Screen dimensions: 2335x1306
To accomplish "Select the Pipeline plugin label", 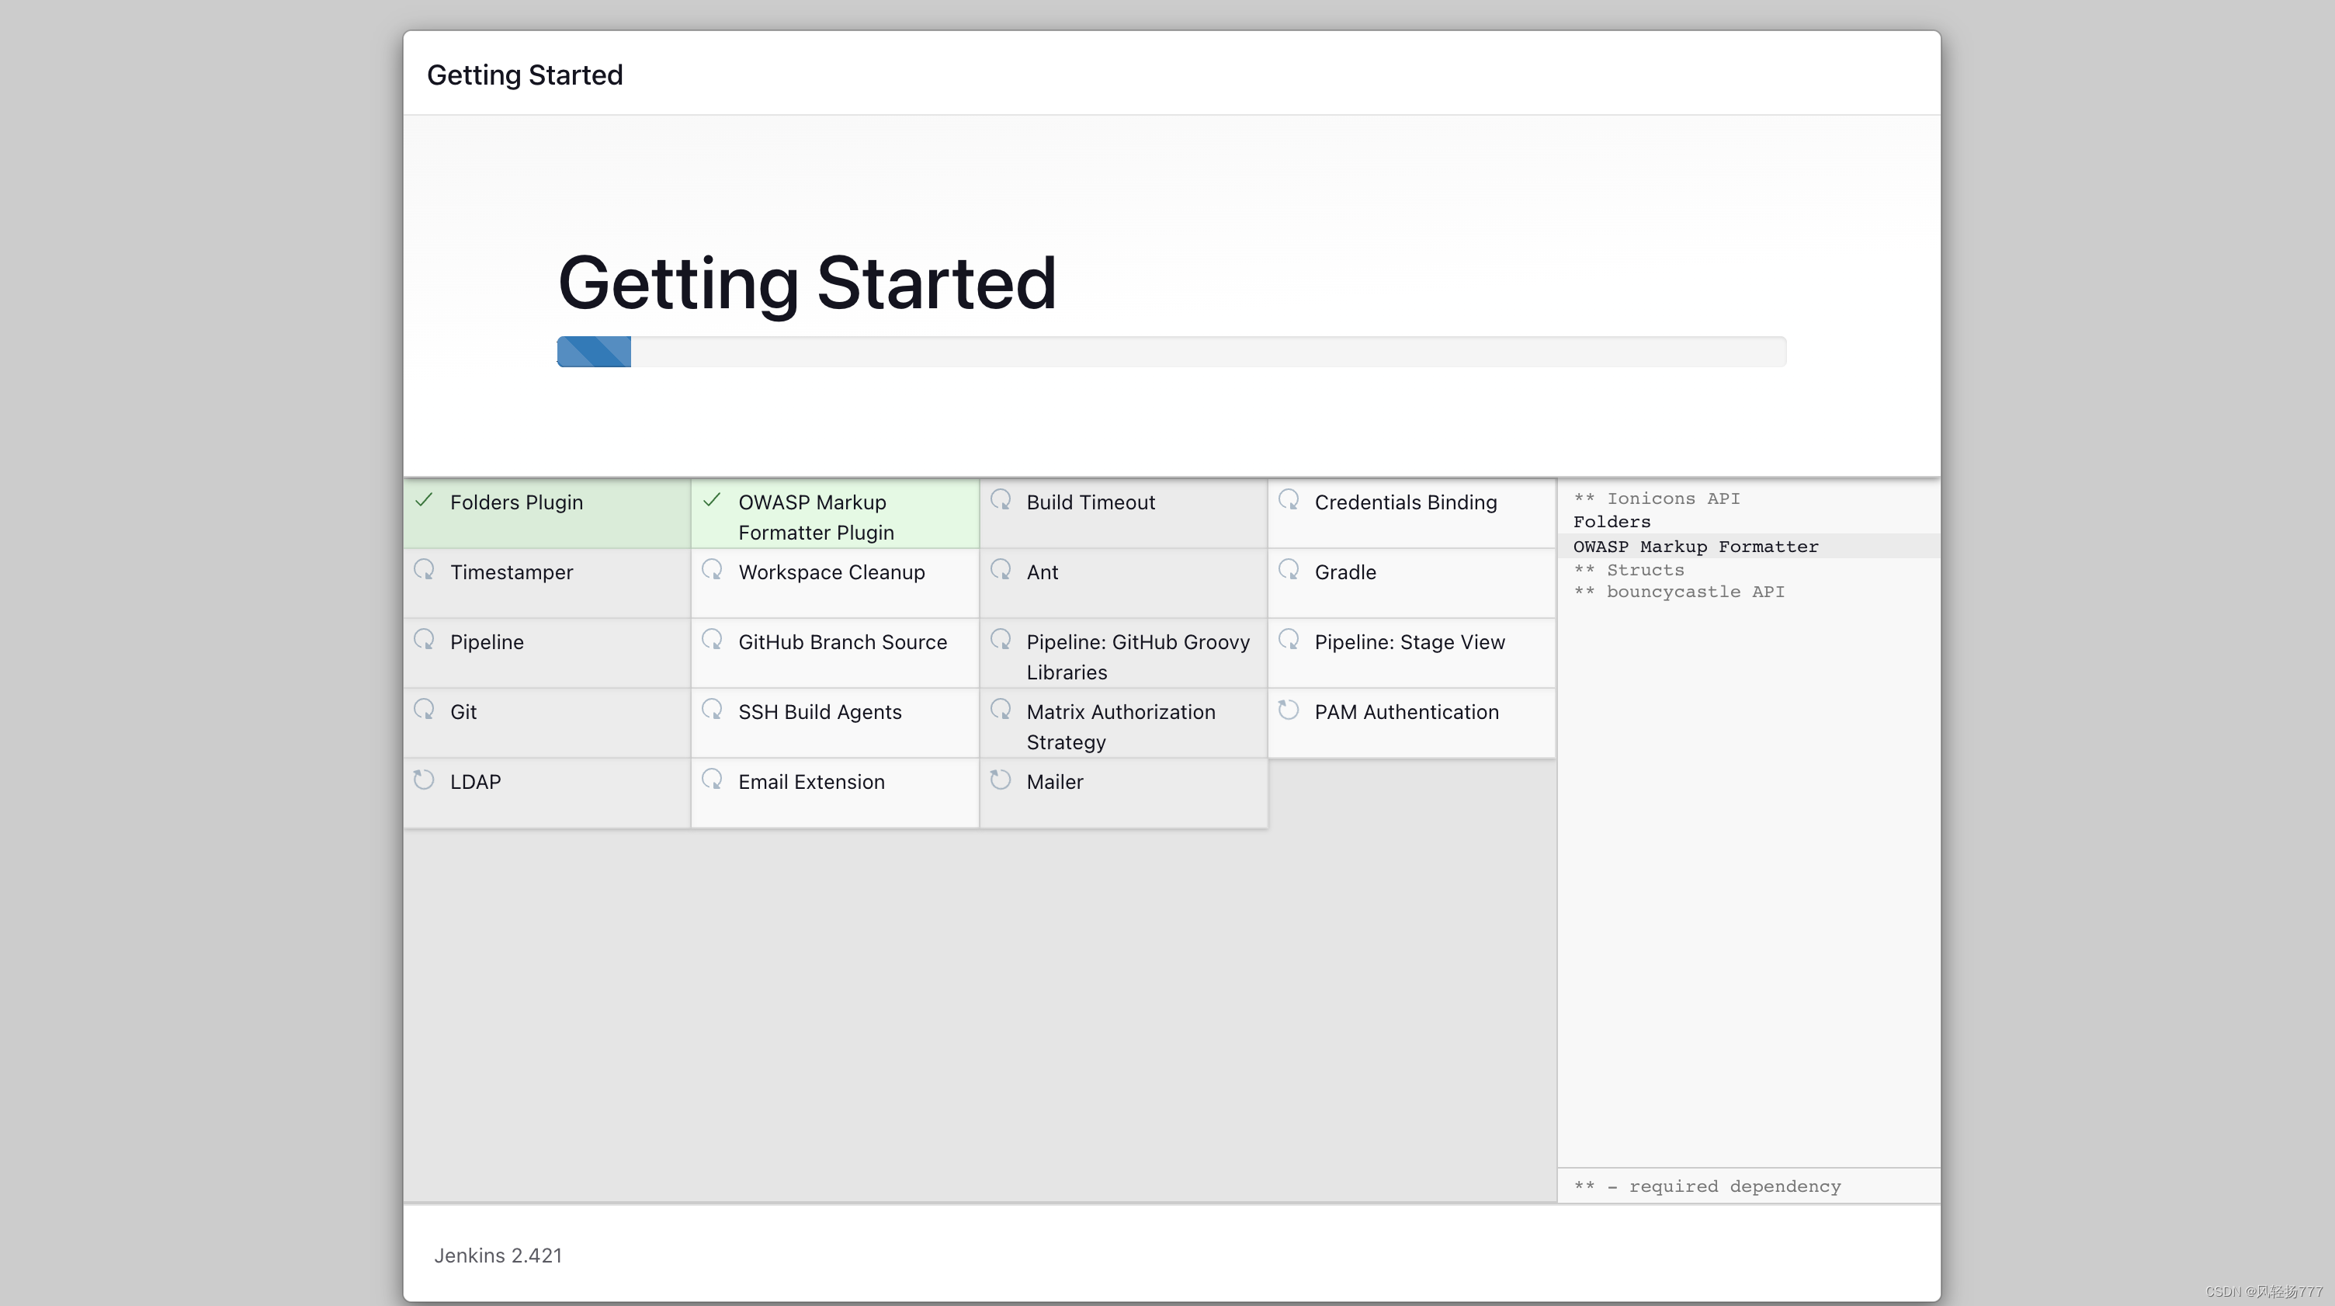I will pos(487,642).
